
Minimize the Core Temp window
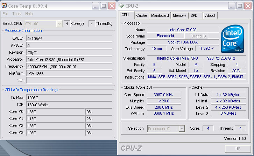96,6
